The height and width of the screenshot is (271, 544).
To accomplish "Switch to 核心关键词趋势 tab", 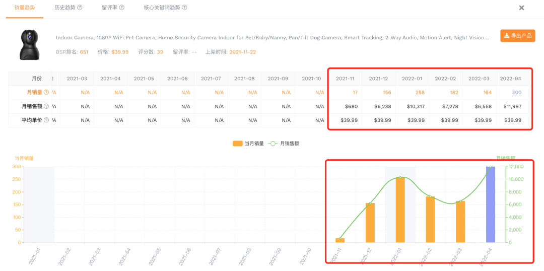I will 162,8.
